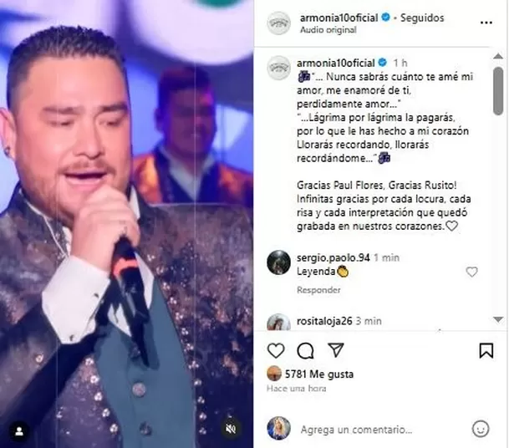Like sergio.paolo.94's comment heart
The image size is (509, 448).
471,272
